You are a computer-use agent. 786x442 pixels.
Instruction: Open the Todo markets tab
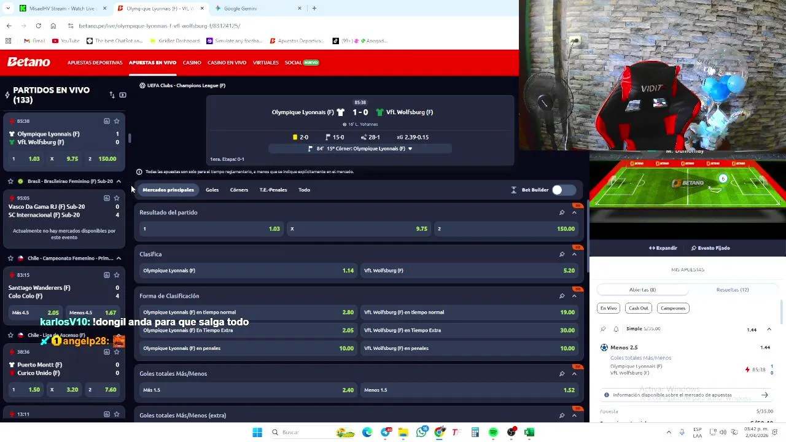pyautogui.click(x=304, y=190)
